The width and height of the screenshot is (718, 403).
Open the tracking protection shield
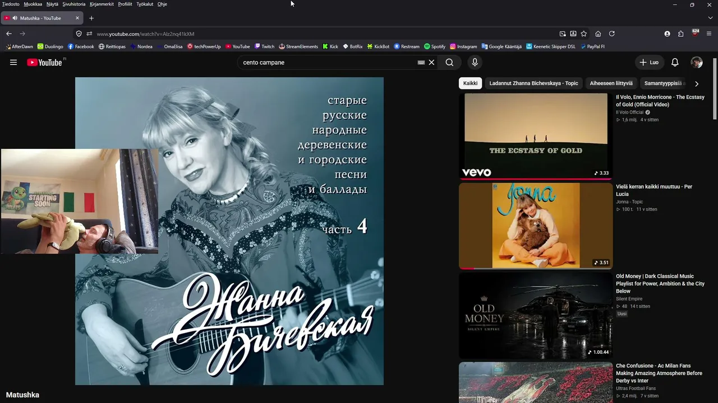[x=79, y=34]
